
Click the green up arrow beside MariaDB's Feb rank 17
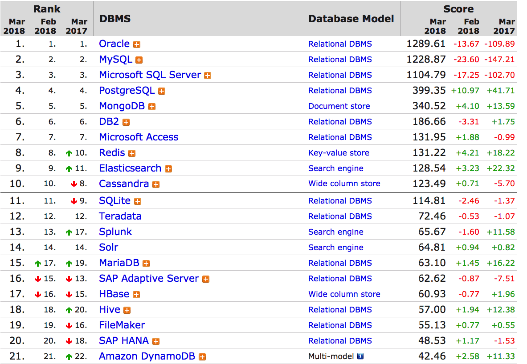point(37,264)
